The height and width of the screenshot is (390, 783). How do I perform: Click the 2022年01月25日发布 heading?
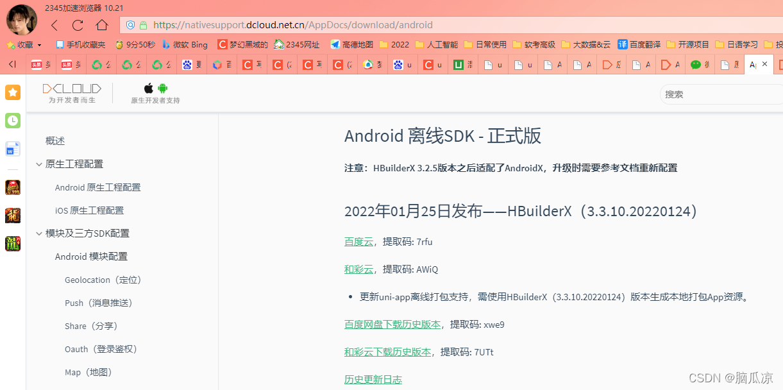[521, 211]
